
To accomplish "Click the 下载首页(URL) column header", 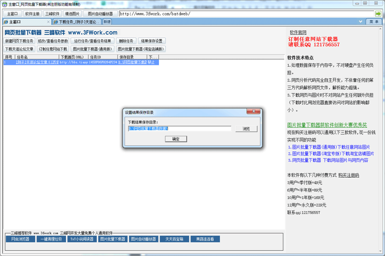I will point(74,57).
